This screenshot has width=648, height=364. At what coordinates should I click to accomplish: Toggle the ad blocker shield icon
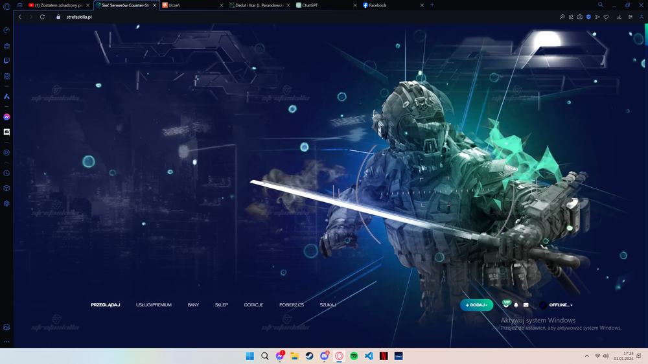[x=588, y=17]
